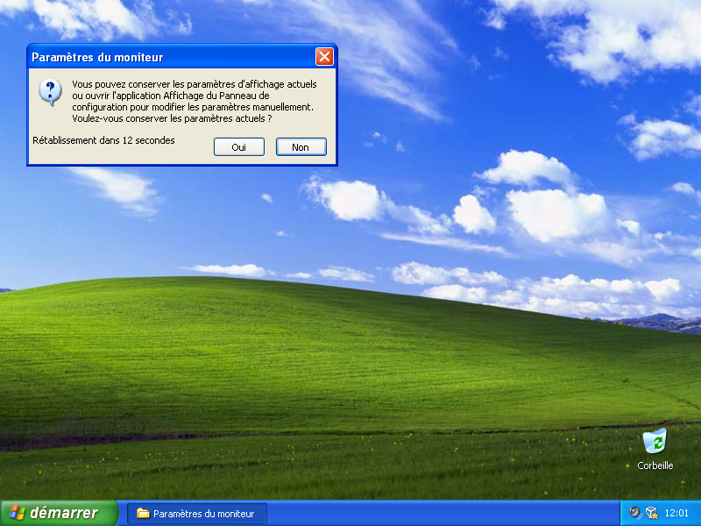Open the démarrer start menu
The height and width of the screenshot is (526, 701).
59,513
